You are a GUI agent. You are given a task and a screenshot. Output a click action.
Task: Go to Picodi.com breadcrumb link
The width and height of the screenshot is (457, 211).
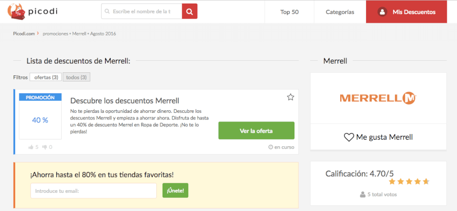point(24,34)
